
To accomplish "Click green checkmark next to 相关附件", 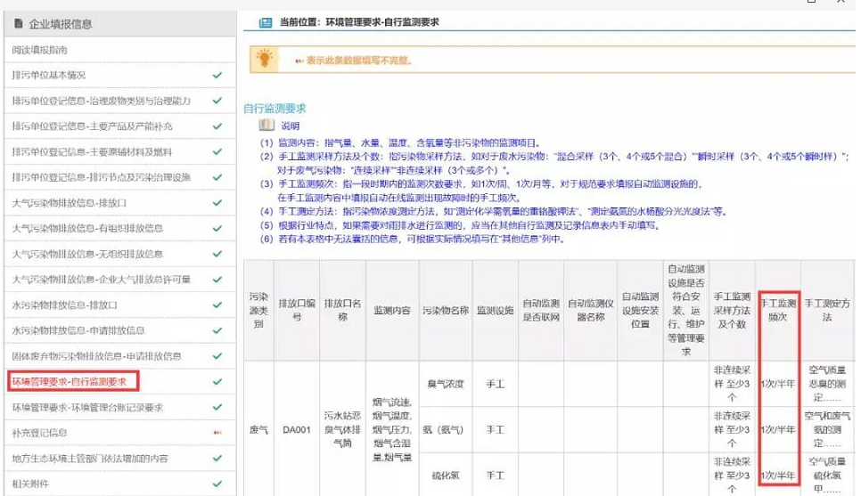I will (217, 484).
